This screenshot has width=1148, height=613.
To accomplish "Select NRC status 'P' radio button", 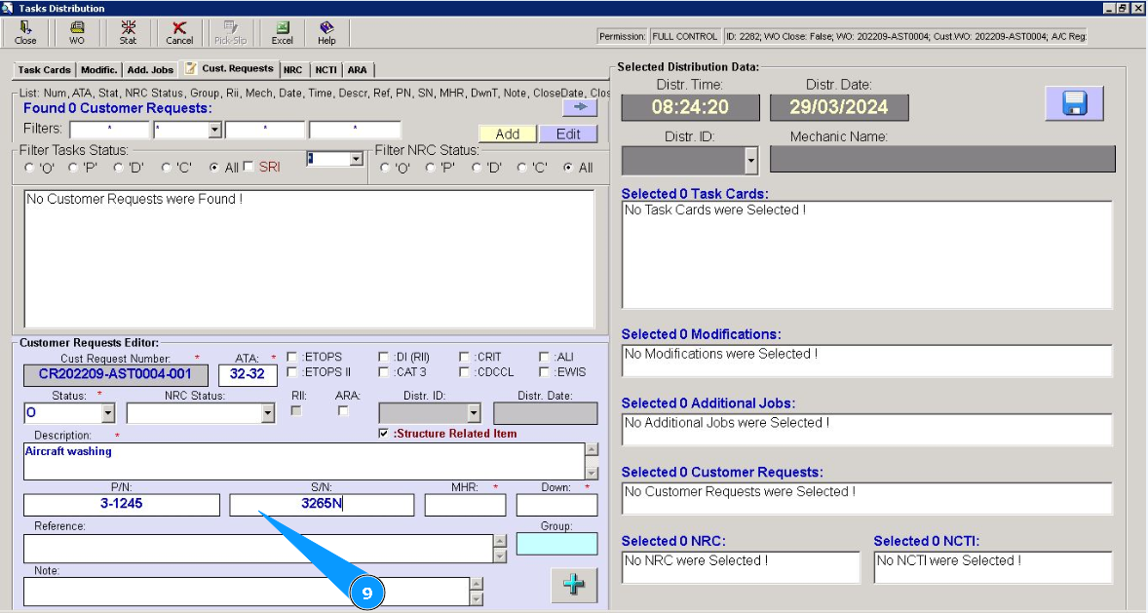I will (x=431, y=168).
